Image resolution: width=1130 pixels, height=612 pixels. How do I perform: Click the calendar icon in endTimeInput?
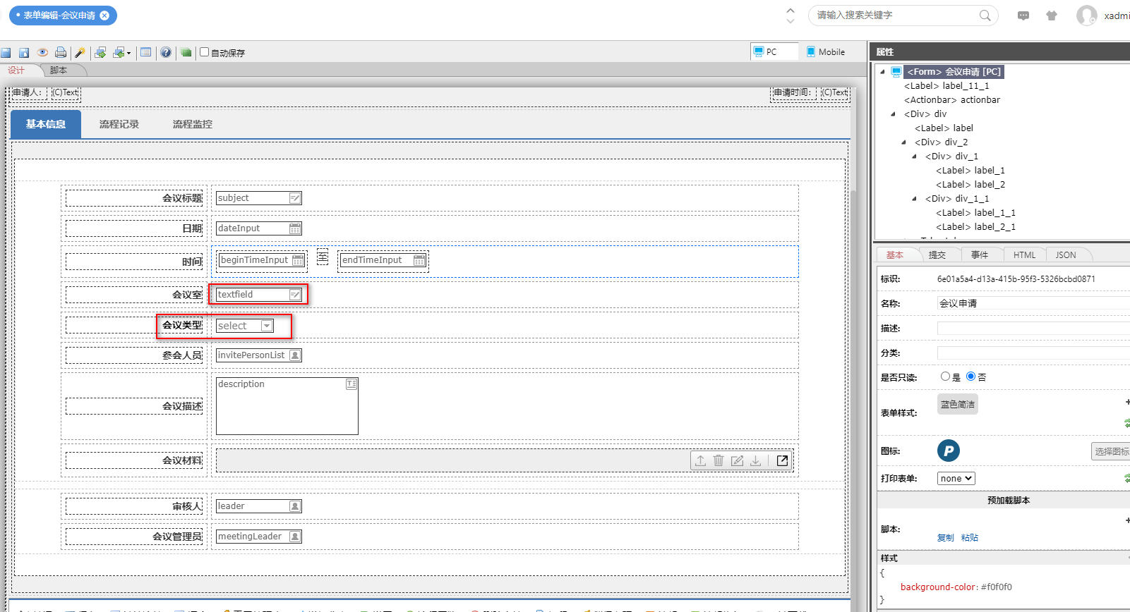click(419, 260)
